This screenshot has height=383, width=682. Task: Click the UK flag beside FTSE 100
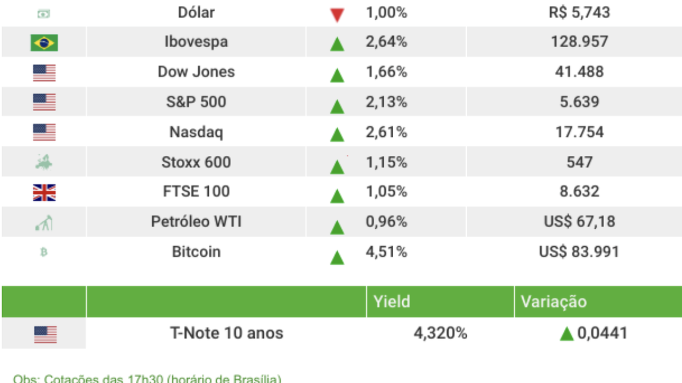pos(44,192)
